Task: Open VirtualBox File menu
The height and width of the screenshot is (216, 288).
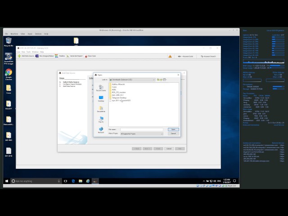Action: (6, 34)
